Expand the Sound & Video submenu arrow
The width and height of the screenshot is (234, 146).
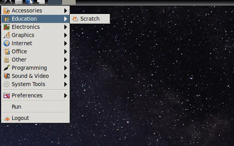[x=66, y=76]
